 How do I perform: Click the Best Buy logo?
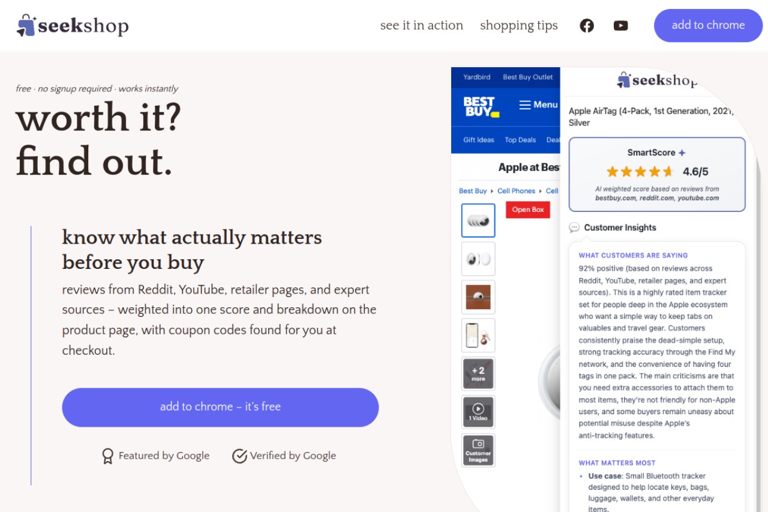pyautogui.click(x=481, y=106)
